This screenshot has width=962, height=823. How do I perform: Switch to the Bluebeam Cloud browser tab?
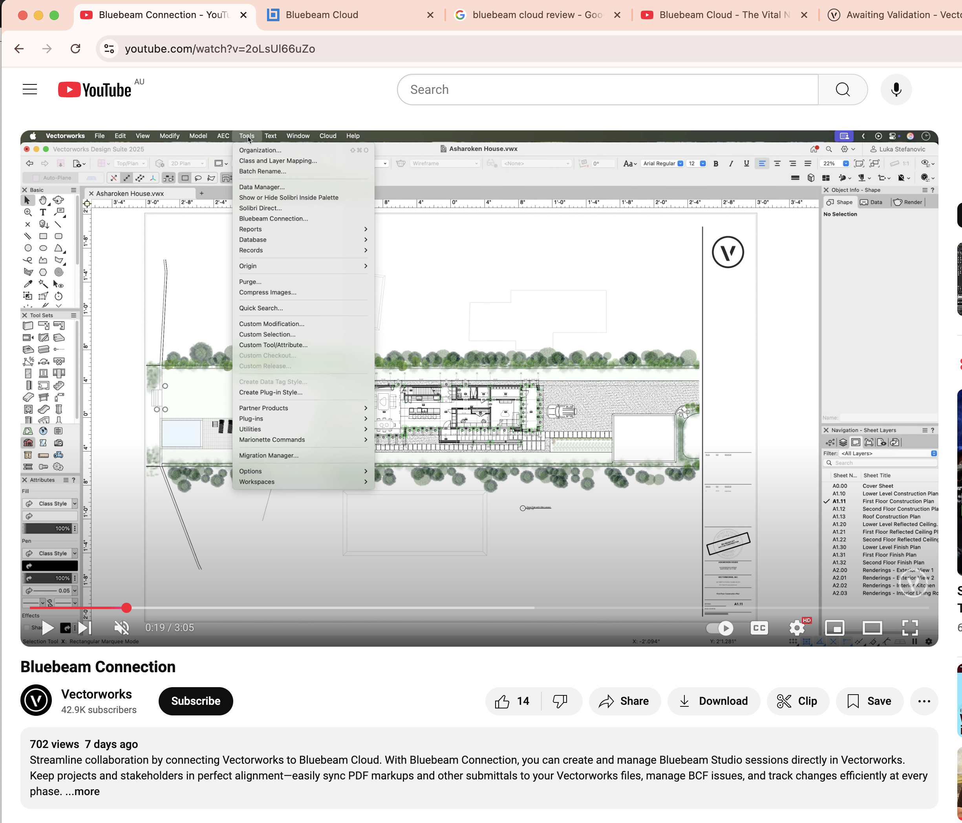click(x=321, y=15)
